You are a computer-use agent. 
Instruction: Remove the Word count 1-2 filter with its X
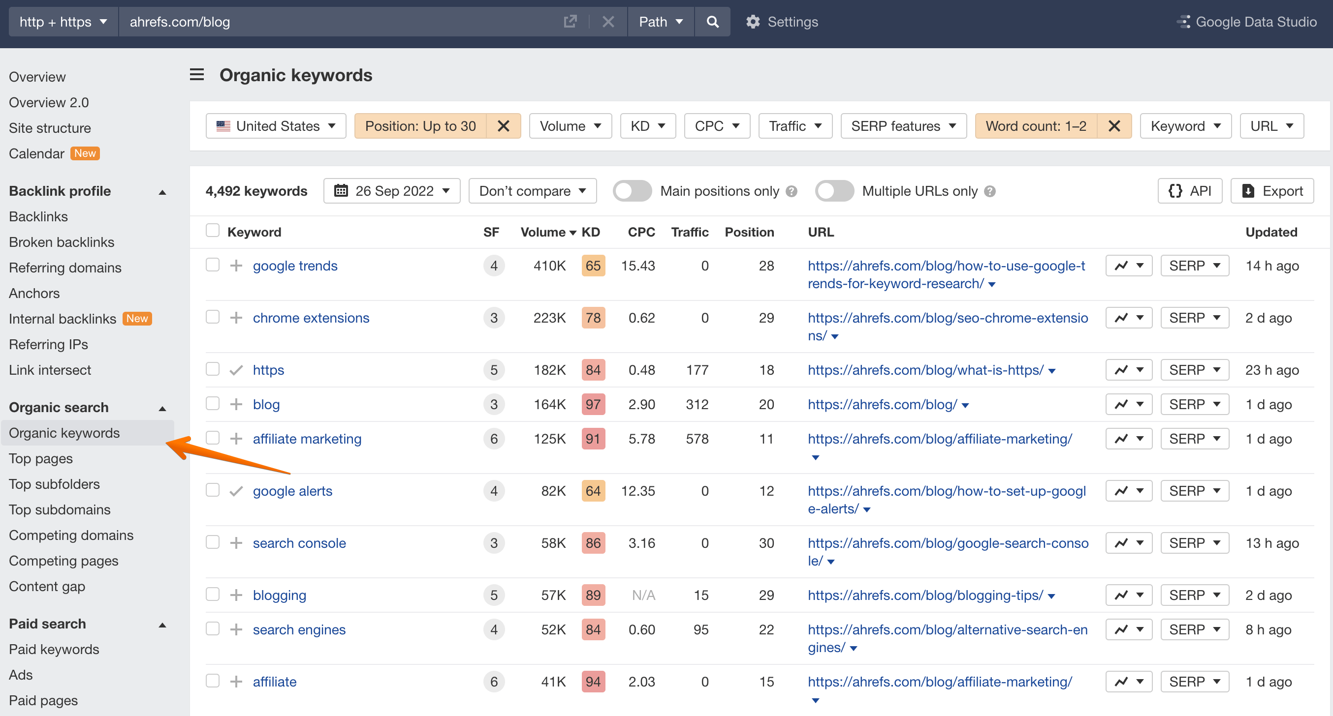coord(1114,125)
